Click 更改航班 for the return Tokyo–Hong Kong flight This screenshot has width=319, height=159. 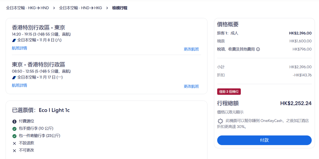(191, 86)
